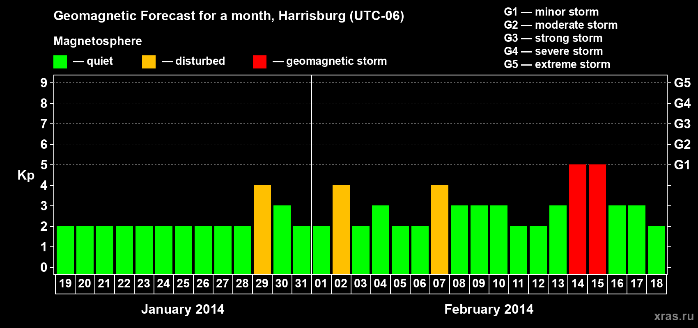Viewport: 698px width, 328px height.
Task: Click the G1 label on right axis
Action: click(x=682, y=165)
